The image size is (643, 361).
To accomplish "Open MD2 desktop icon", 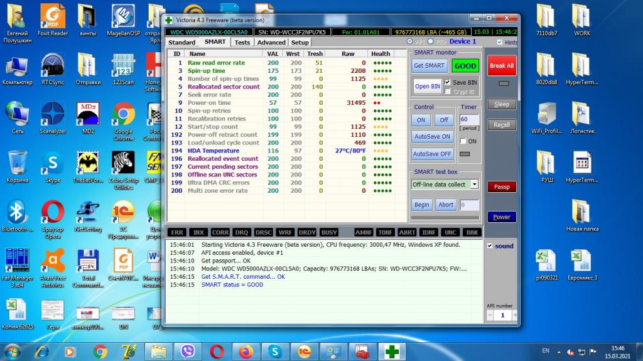I will pyautogui.click(x=88, y=118).
